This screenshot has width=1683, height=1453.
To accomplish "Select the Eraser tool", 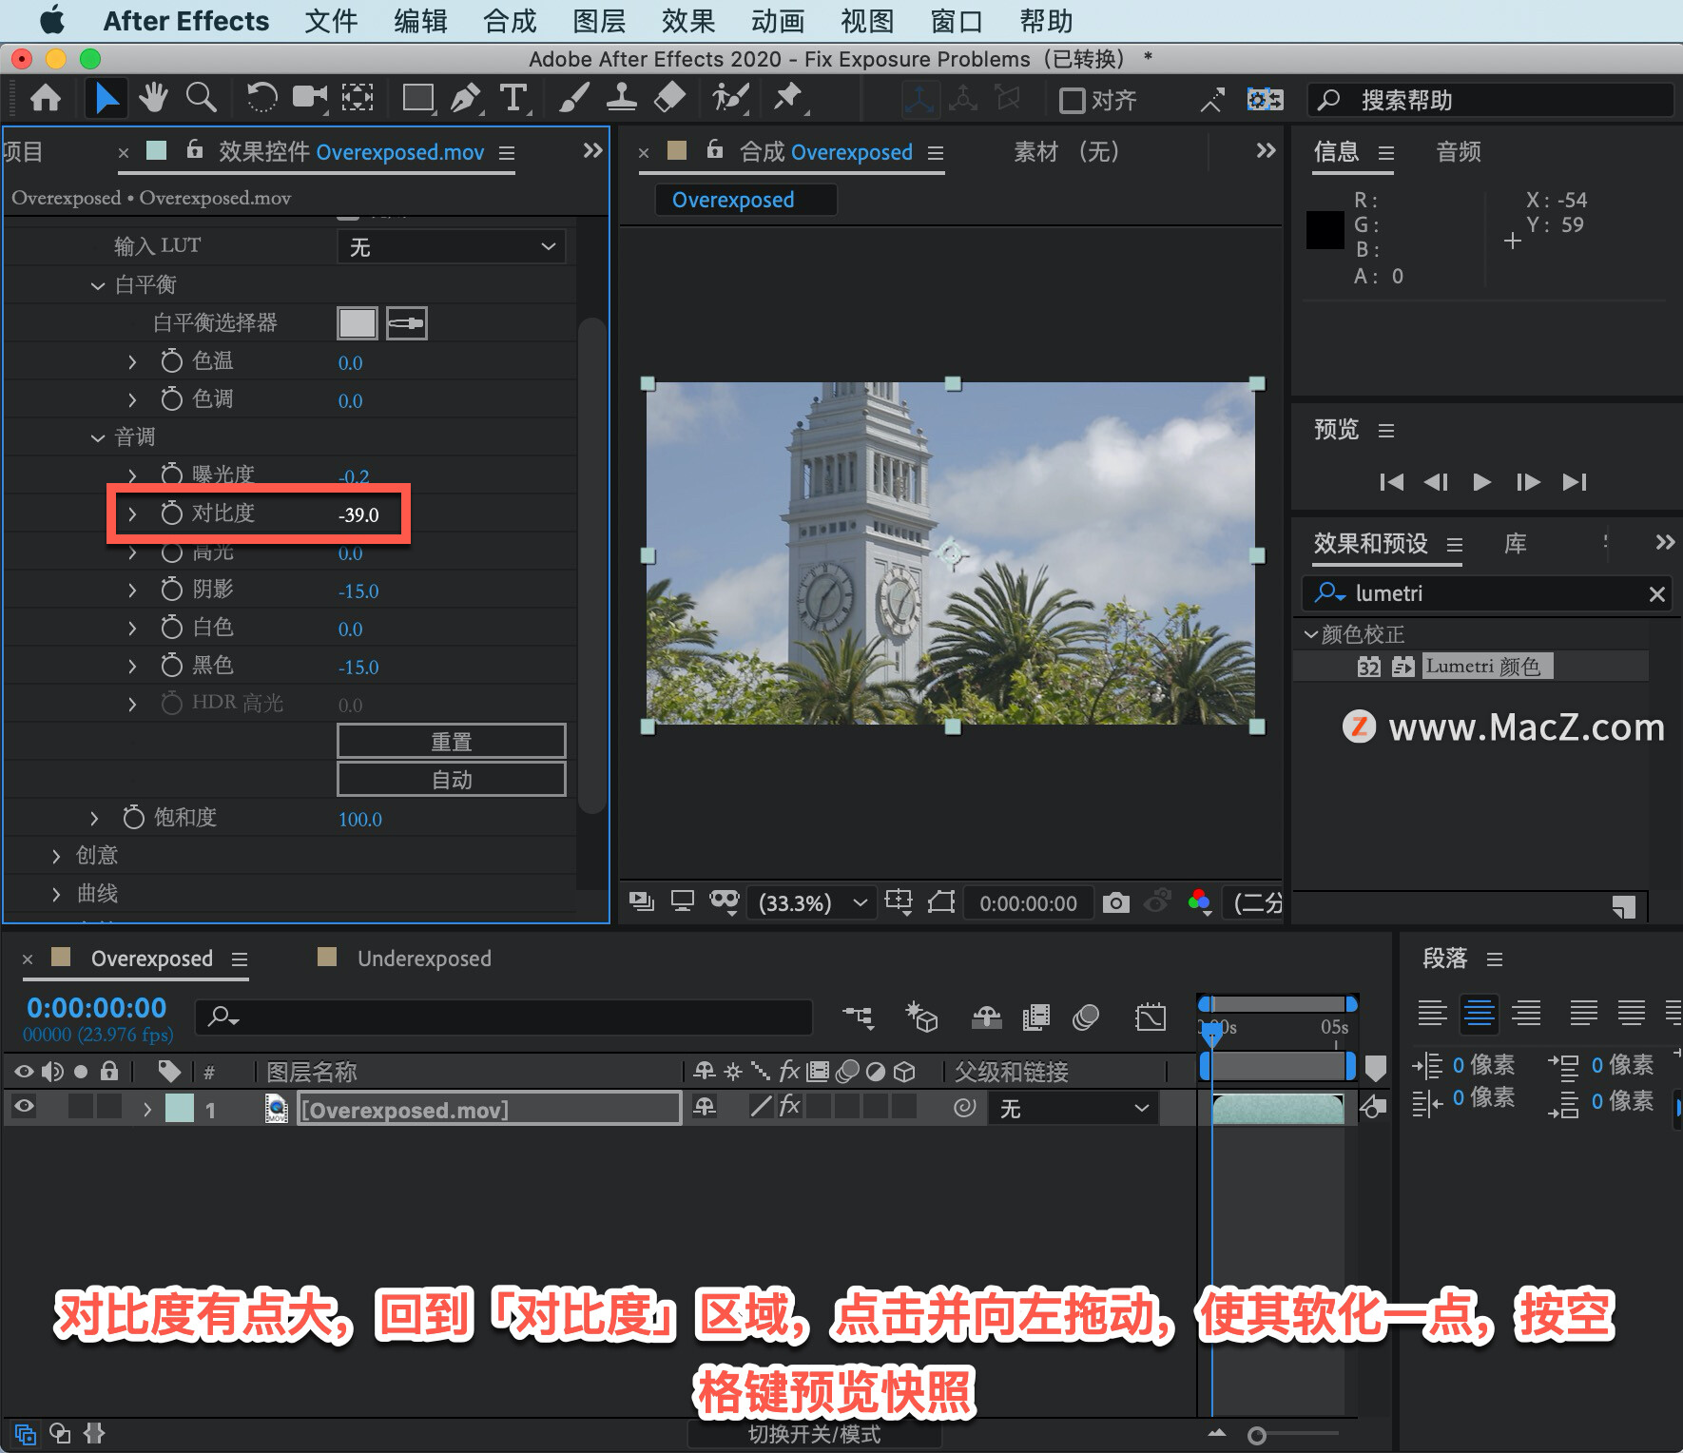I will [669, 99].
